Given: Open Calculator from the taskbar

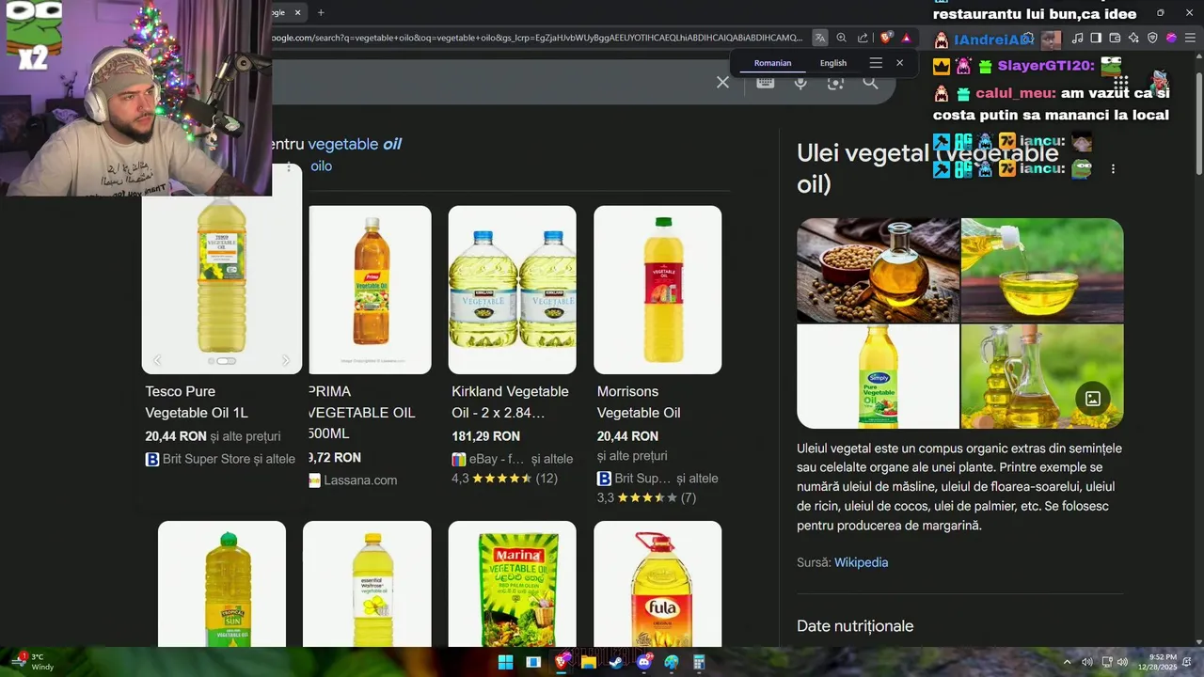Looking at the screenshot, I should tap(699, 662).
